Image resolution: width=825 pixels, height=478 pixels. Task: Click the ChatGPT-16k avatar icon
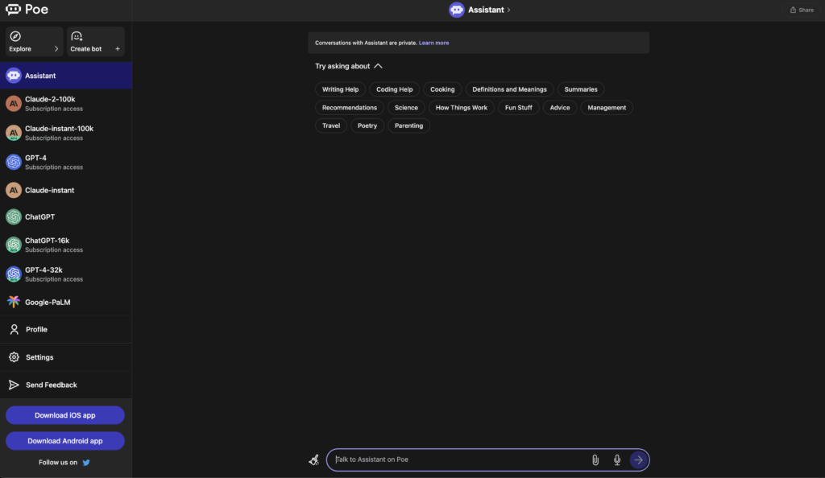14,245
